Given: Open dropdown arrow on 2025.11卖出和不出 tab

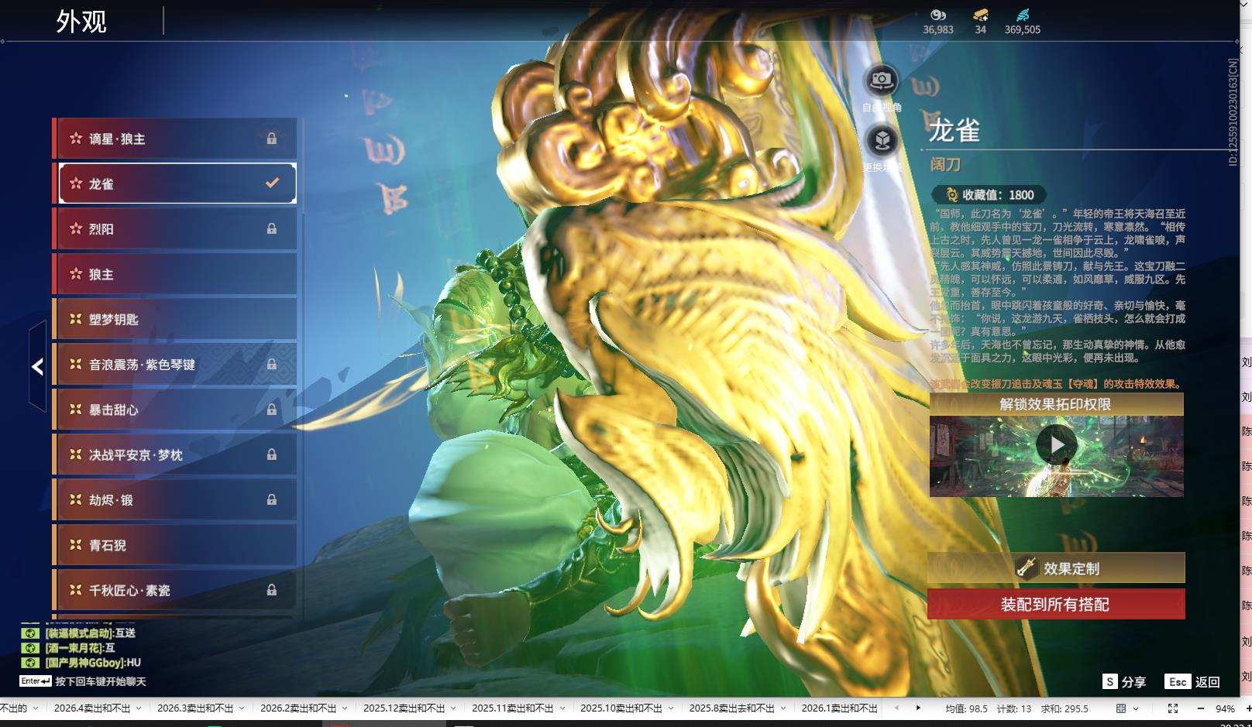Looking at the screenshot, I should (562, 708).
